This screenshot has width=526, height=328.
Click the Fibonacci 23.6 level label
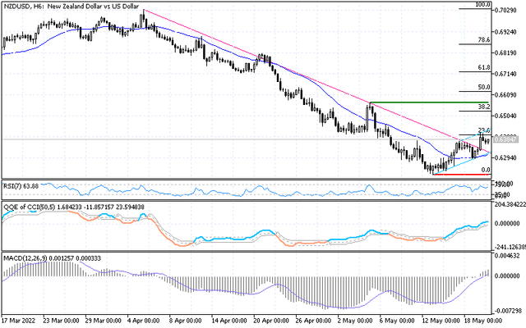click(x=484, y=130)
